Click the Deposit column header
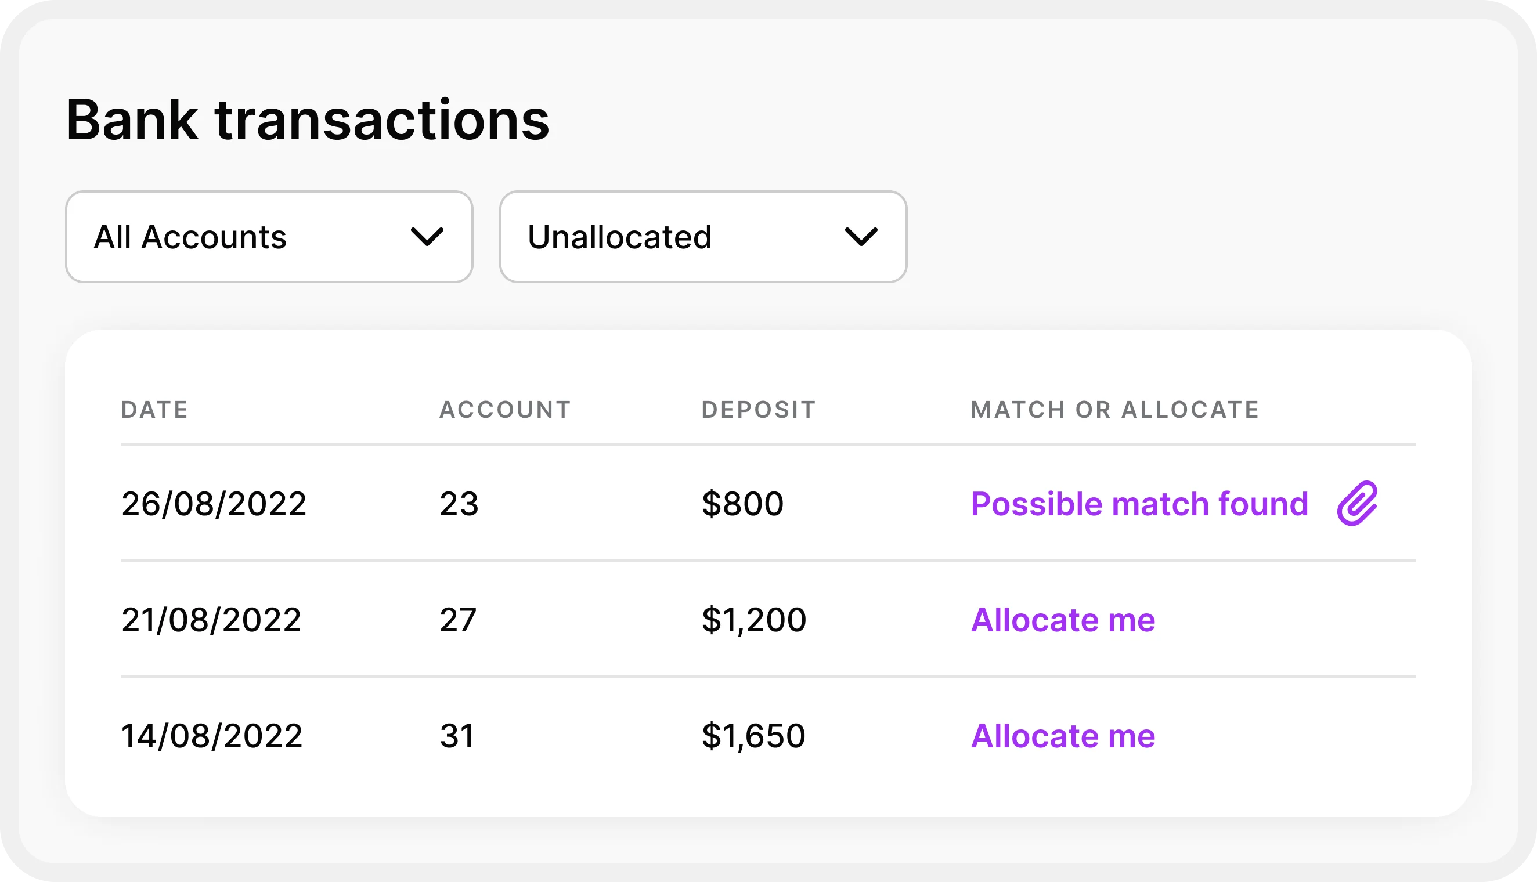The image size is (1537, 882). tap(759, 410)
